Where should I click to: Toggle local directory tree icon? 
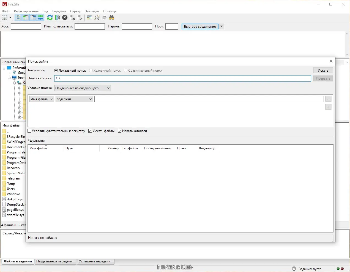tap(26, 18)
